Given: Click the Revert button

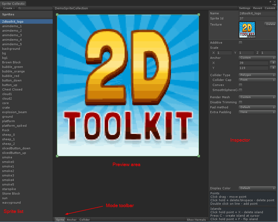Looking at the screenshot, I should (257, 8).
